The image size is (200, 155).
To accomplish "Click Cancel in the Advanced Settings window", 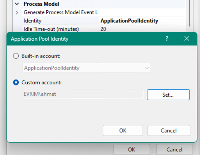I will (x=175, y=150).
